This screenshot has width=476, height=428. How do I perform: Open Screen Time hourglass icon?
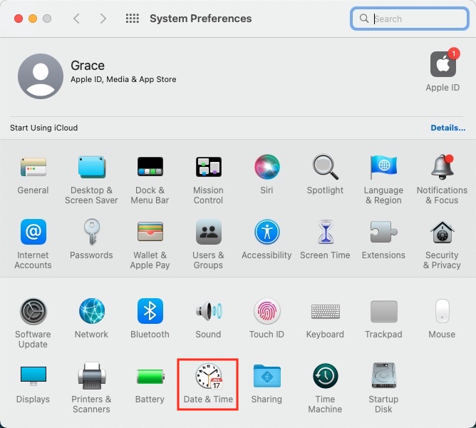click(325, 233)
